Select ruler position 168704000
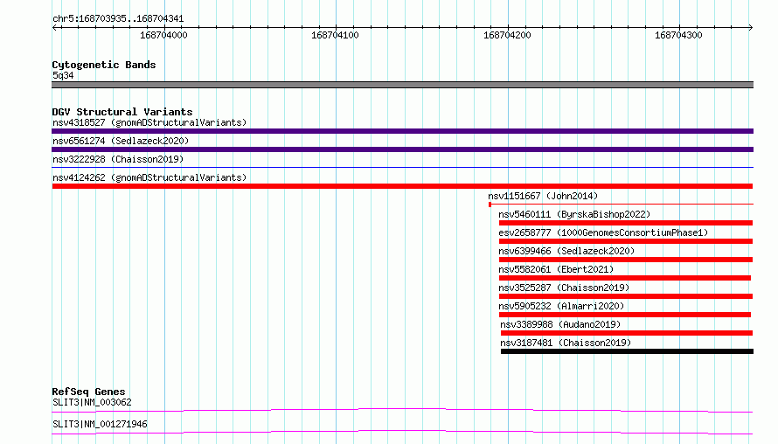Image resolution: width=778 pixels, height=444 pixels. pyautogui.click(x=163, y=35)
